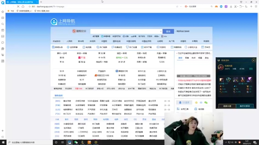The image size is (259, 145).
Task: Switch to 军事 news tab
Action: coord(187,58)
